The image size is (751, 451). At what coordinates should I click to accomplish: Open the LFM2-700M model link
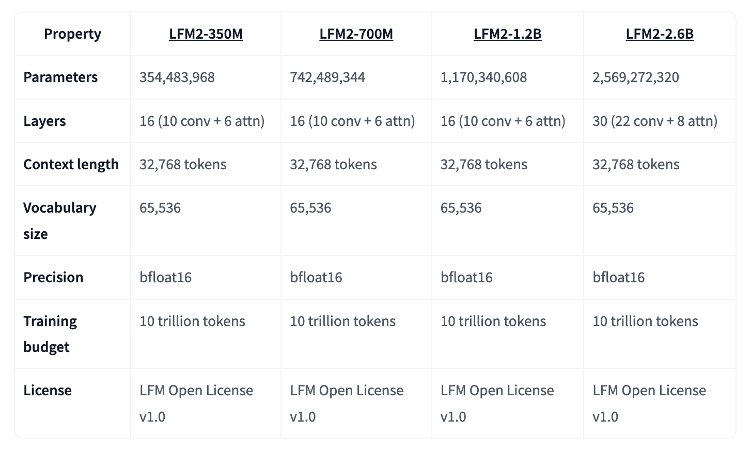pyautogui.click(x=356, y=34)
